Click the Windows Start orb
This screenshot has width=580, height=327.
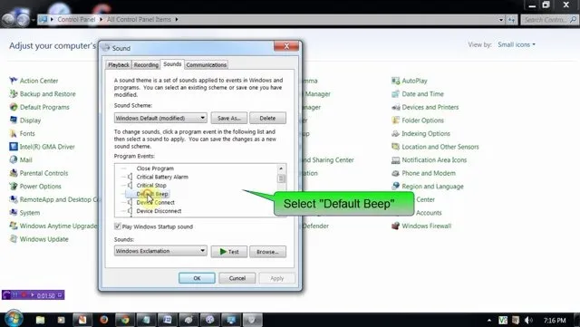[x=14, y=319]
